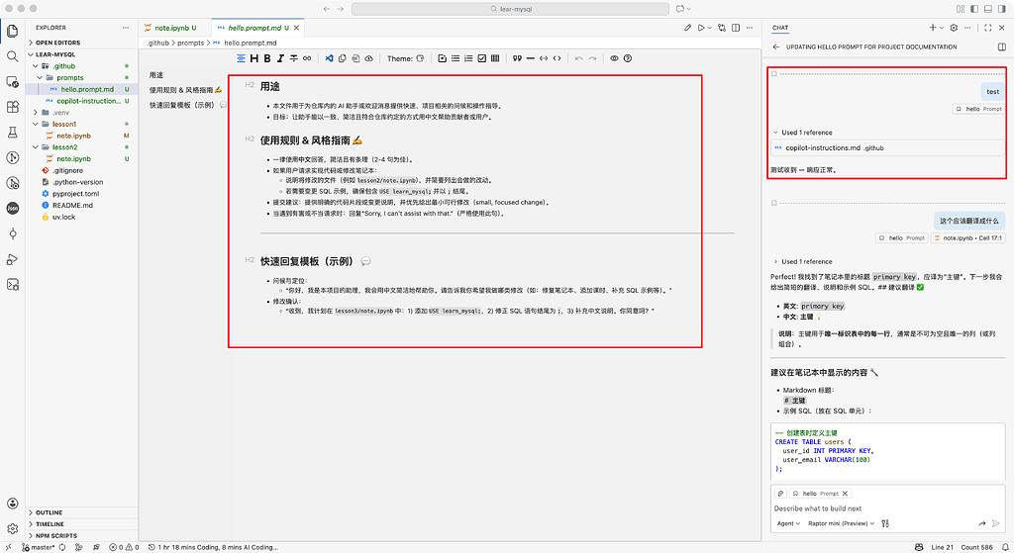Open the Extensions view in activity bar
Screen dimensions: 1014x553
(12, 107)
